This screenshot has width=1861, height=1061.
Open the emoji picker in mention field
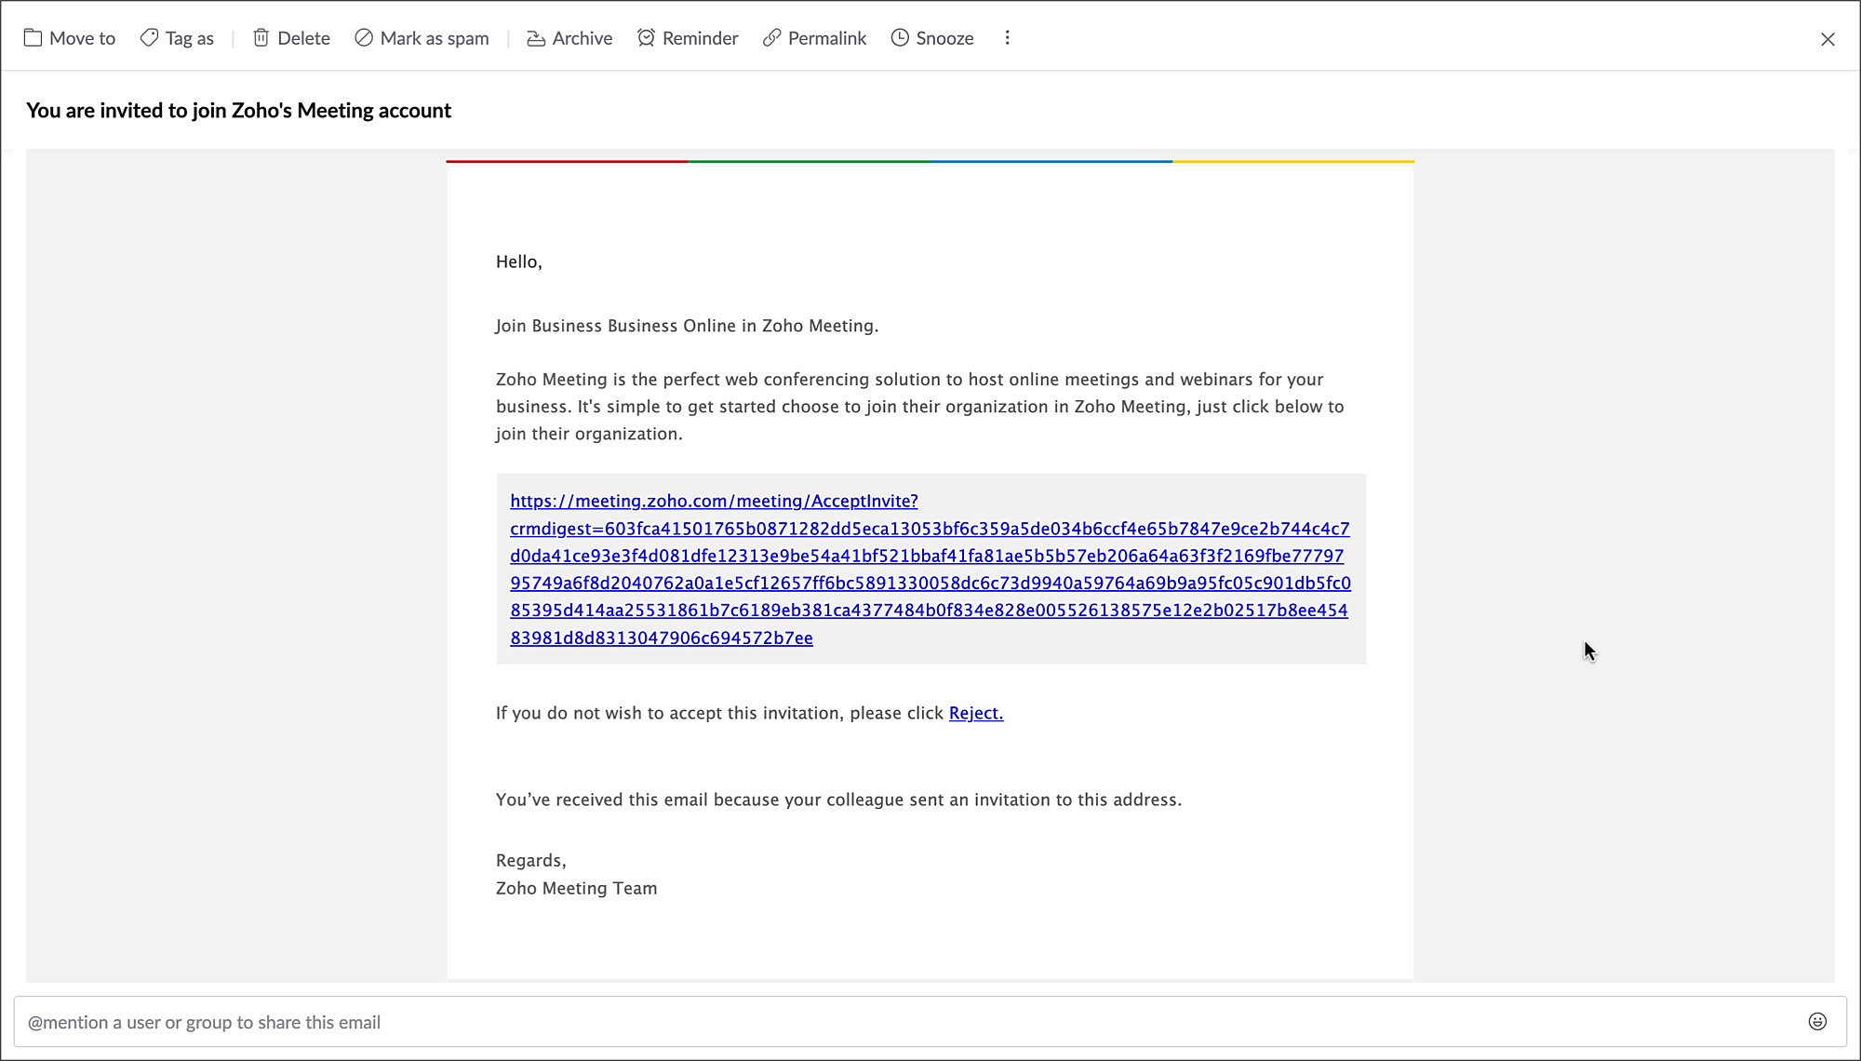point(1817,1022)
